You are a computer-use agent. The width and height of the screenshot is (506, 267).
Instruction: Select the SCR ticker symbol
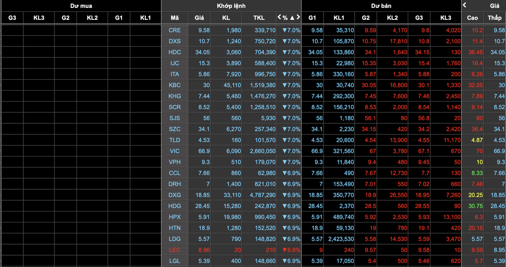[175, 107]
